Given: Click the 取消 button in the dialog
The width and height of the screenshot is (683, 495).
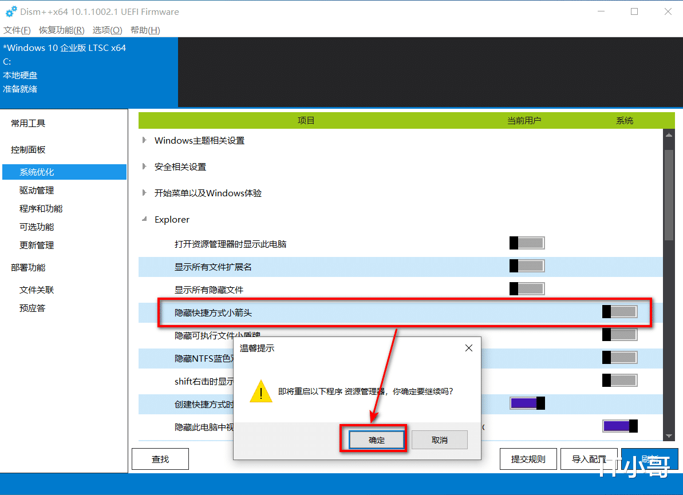Looking at the screenshot, I should coord(439,439).
